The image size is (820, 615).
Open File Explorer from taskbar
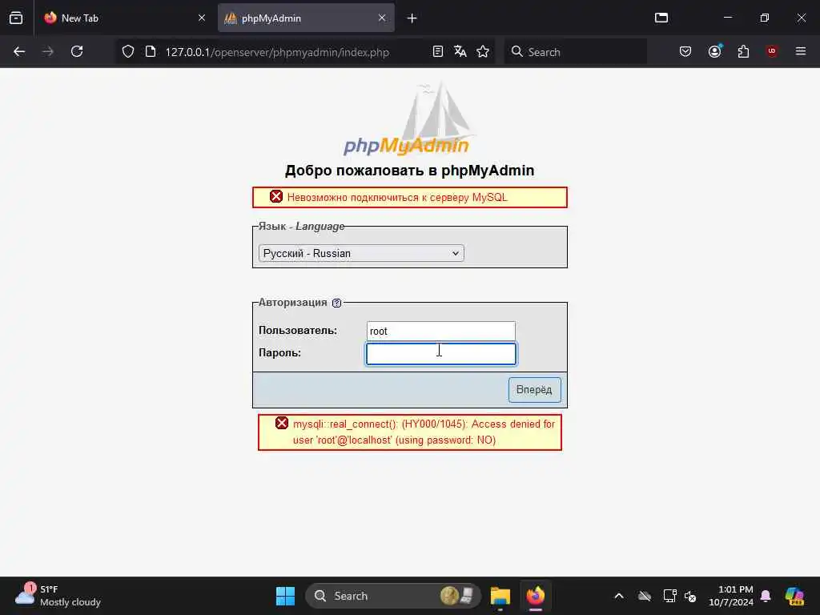500,596
